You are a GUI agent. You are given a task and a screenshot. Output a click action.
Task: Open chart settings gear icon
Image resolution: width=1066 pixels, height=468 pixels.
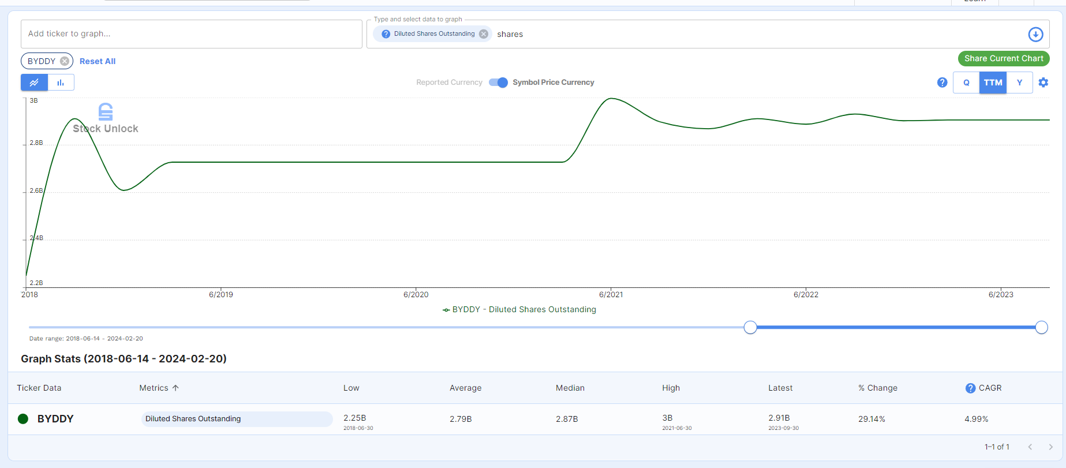[x=1043, y=83]
